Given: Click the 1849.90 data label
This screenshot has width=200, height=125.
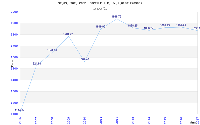Looking at the screenshot, I should [x=100, y=26].
